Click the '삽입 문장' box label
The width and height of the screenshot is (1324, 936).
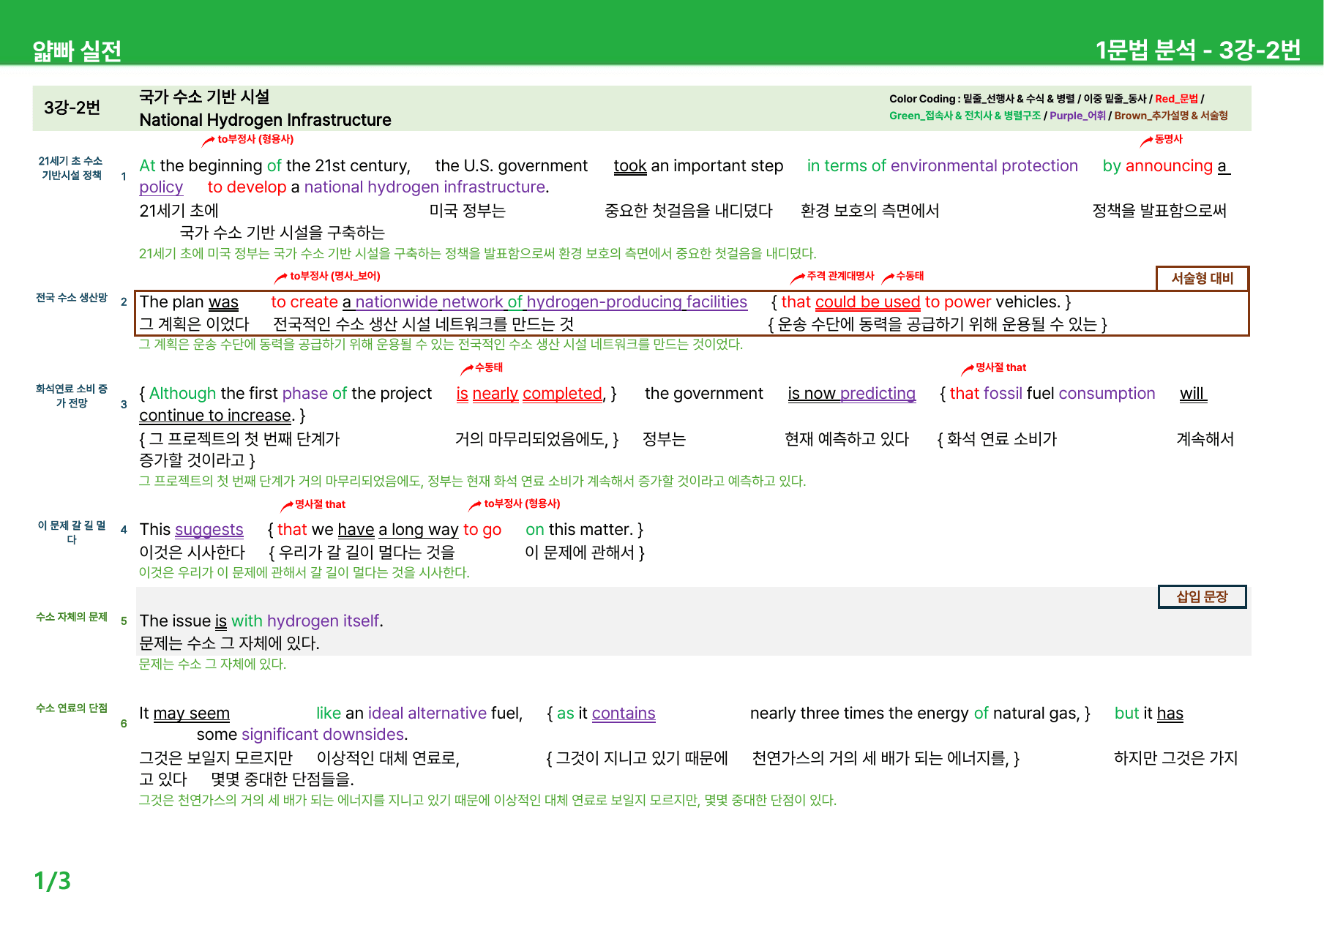pyautogui.click(x=1202, y=596)
